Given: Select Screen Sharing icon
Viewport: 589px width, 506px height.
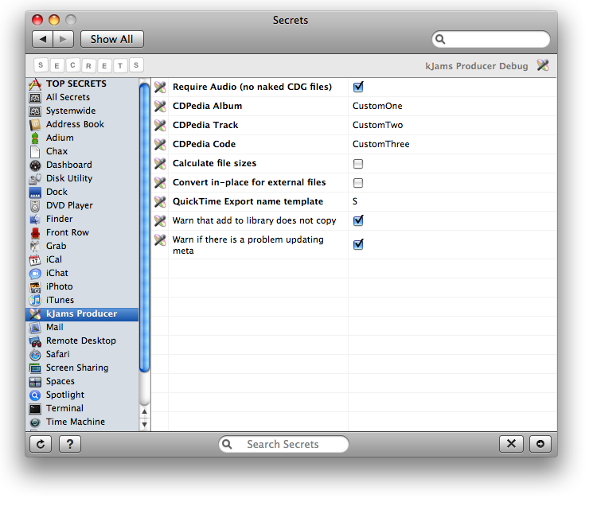Looking at the screenshot, I should click(35, 368).
